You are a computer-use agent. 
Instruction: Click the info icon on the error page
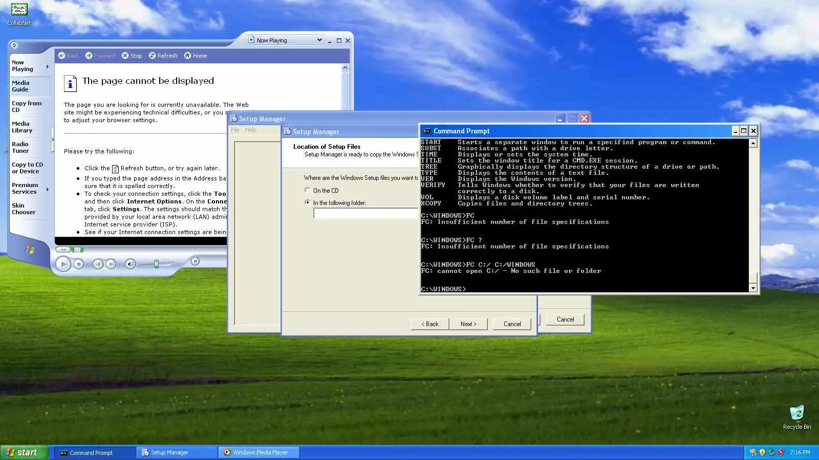[x=70, y=83]
